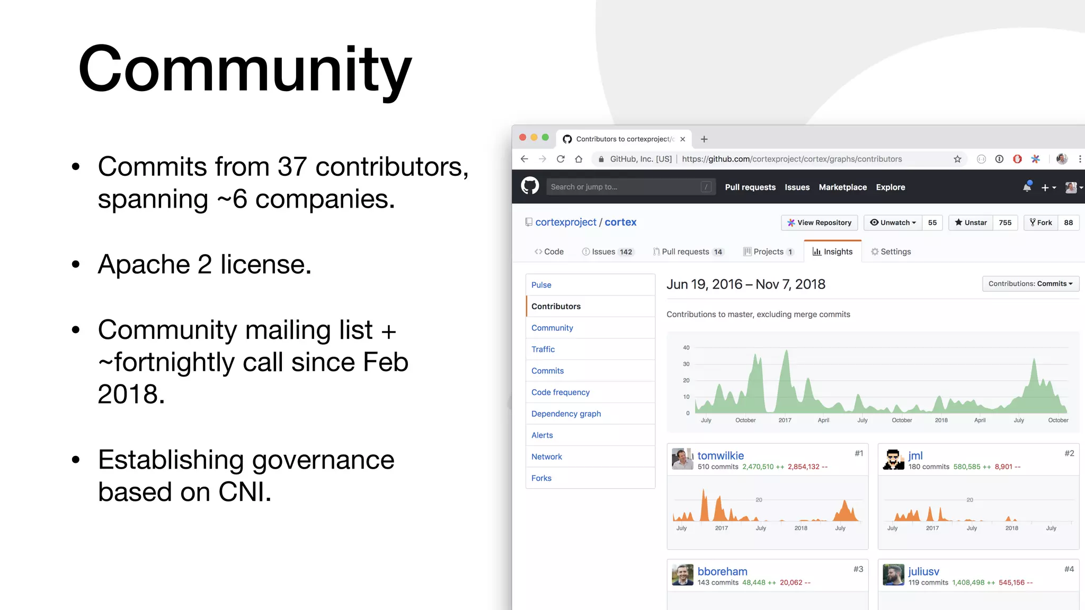Open Forks in the Insights sidebar
The height and width of the screenshot is (610, 1085).
click(x=590, y=478)
